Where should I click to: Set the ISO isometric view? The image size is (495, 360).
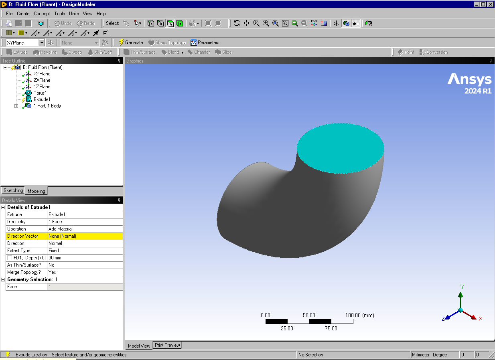[x=314, y=23]
